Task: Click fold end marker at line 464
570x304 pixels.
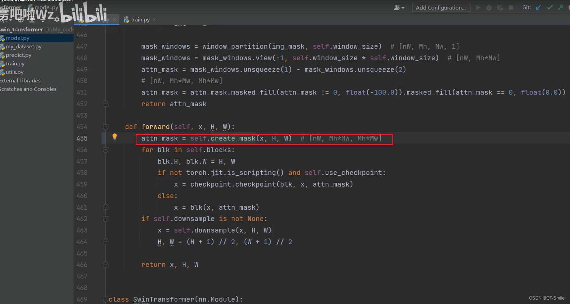Action: 106,242
